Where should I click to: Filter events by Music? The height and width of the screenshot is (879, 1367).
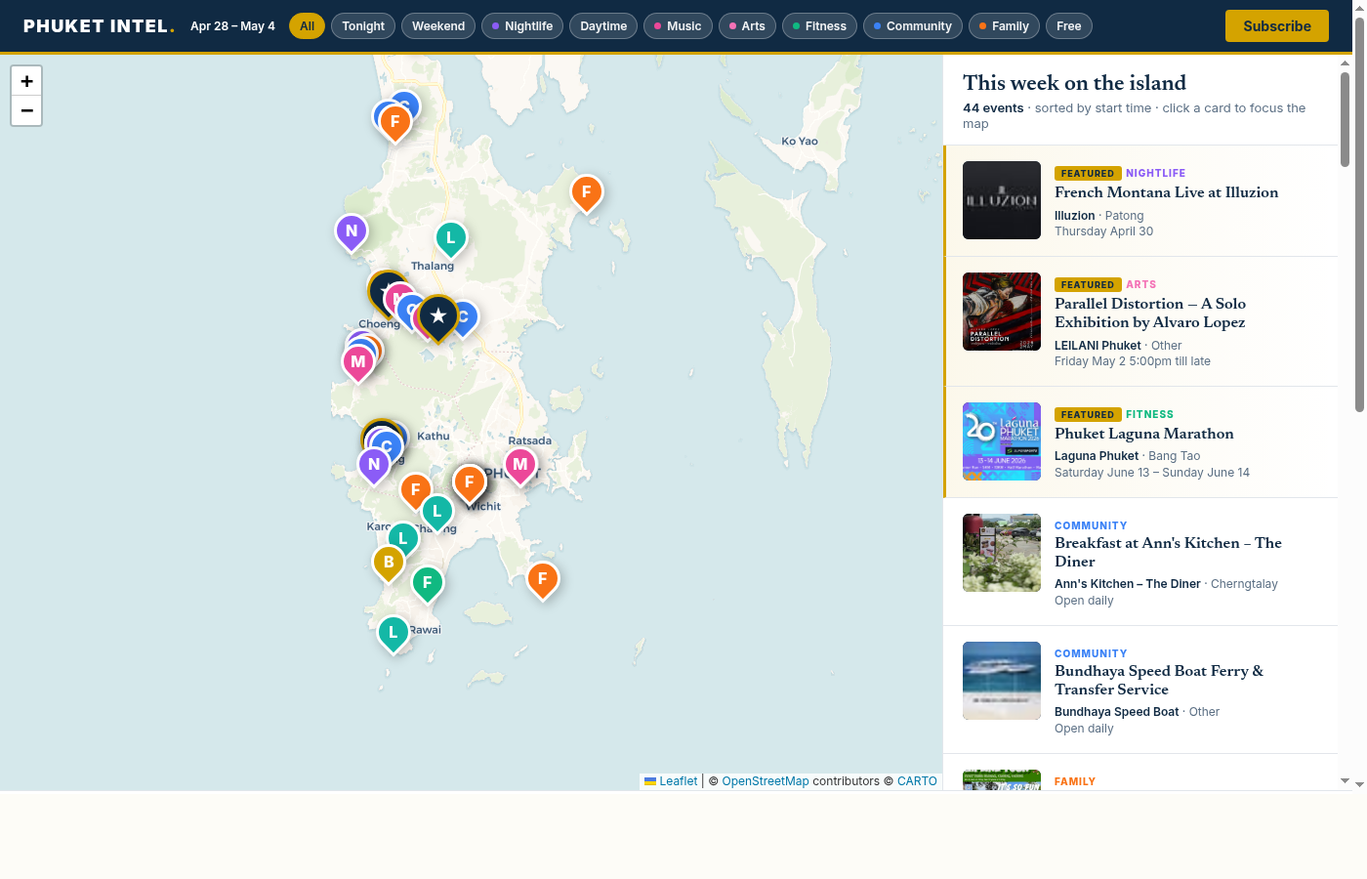[678, 26]
